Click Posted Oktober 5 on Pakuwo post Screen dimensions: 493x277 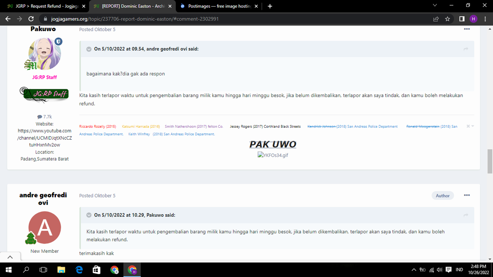point(97,29)
